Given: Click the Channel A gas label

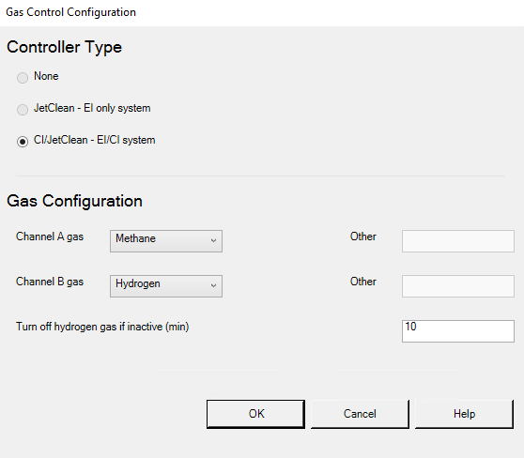Looking at the screenshot, I should pyautogui.click(x=50, y=237).
